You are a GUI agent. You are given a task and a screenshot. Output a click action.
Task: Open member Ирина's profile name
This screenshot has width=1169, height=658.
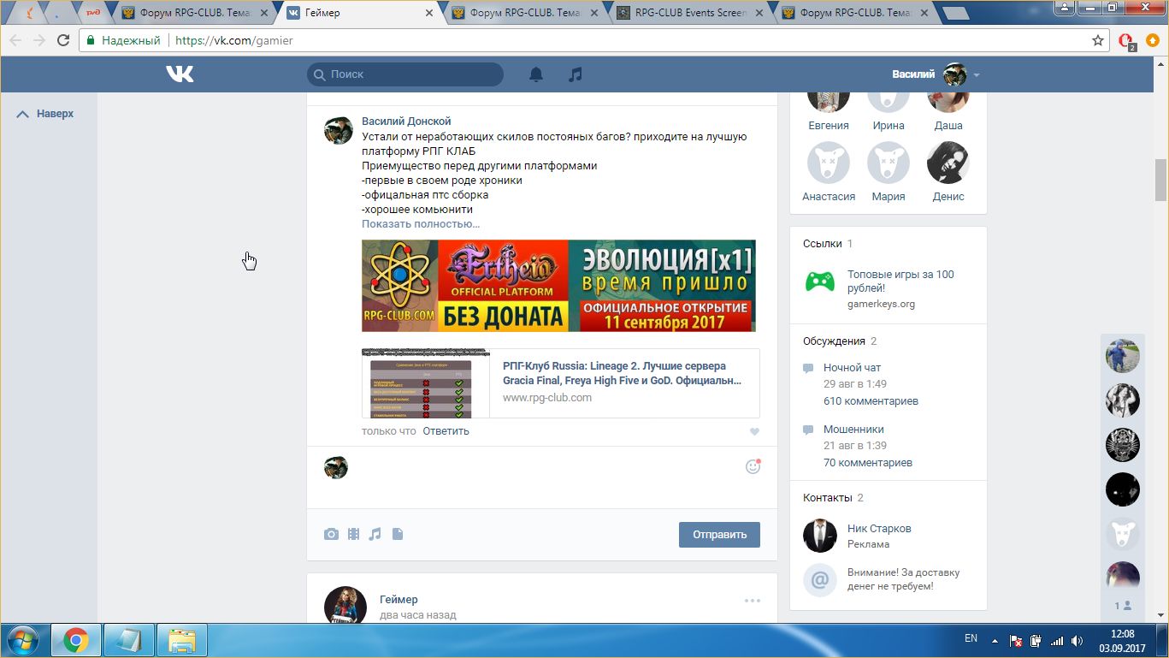(889, 126)
